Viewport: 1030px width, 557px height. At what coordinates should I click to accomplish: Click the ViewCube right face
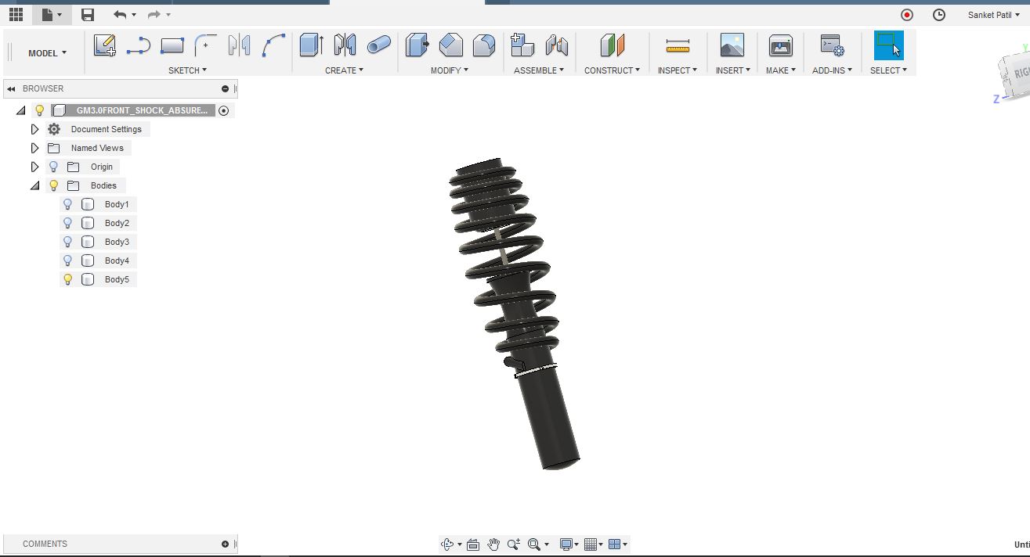1017,74
